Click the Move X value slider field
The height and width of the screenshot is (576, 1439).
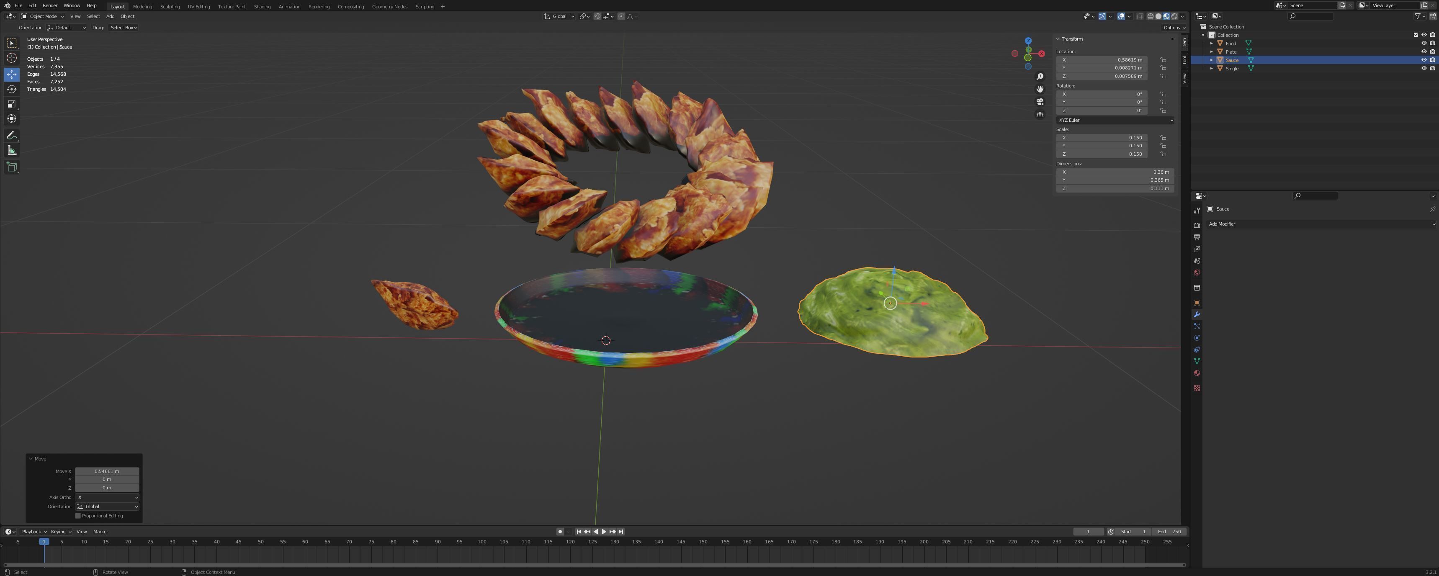[107, 471]
